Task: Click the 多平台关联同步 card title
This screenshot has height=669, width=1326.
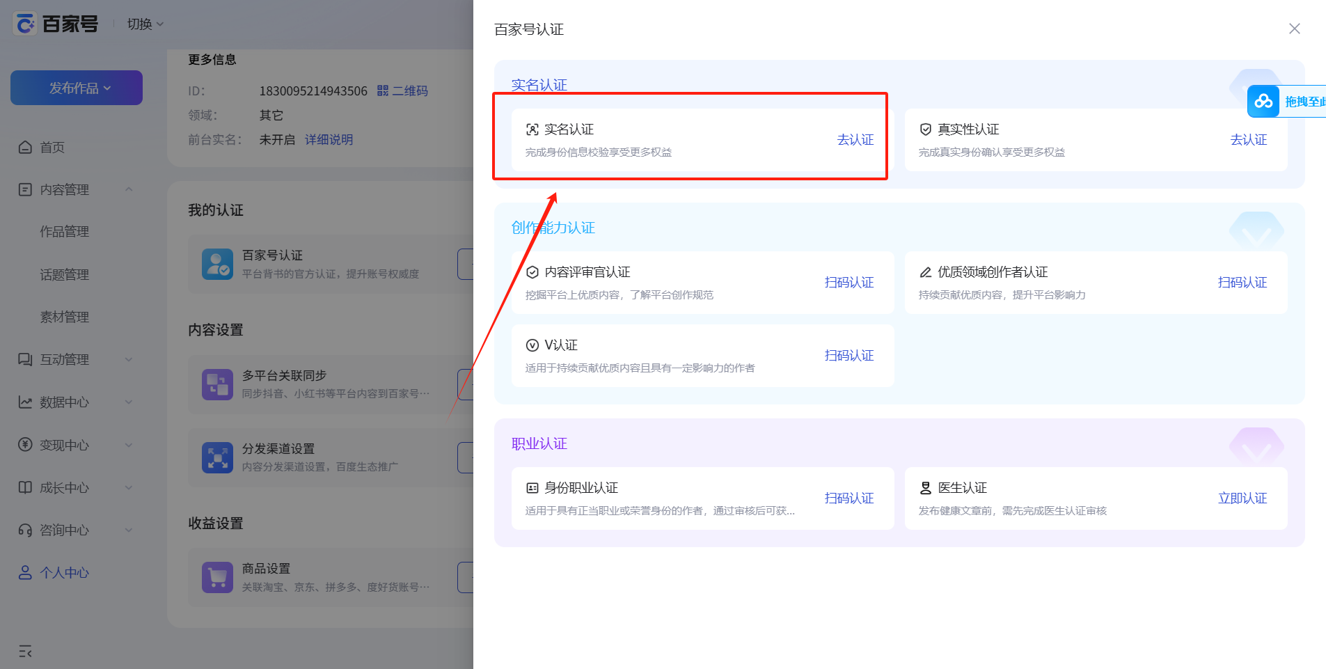Action: (284, 375)
